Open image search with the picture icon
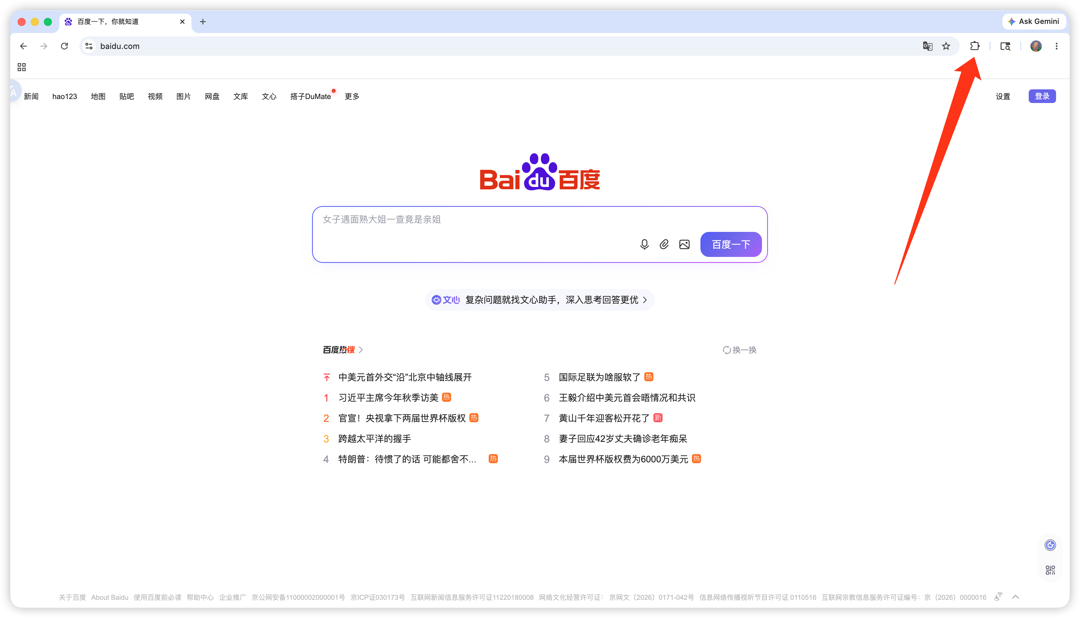The width and height of the screenshot is (1080, 618). [684, 244]
